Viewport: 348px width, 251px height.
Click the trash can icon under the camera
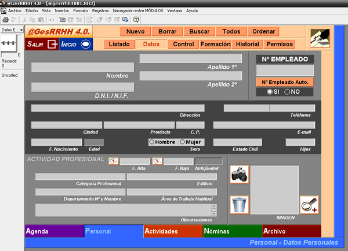[x=239, y=205]
